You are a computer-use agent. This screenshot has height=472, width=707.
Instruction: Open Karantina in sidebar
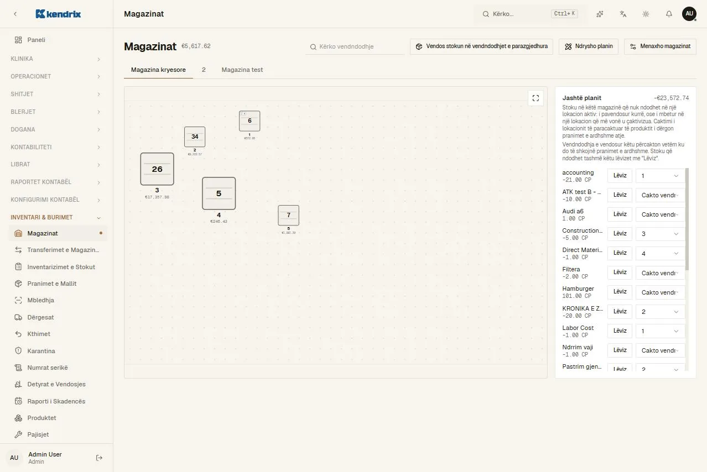tap(56, 351)
